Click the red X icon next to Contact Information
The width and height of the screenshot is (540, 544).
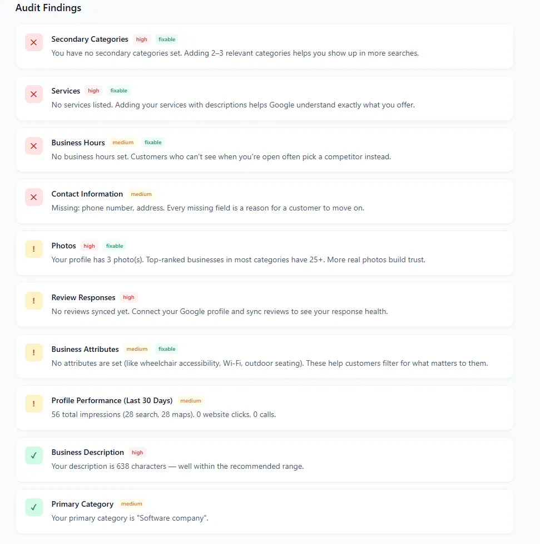point(33,197)
